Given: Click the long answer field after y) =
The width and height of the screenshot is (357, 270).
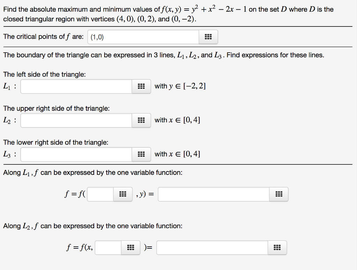Looking at the screenshot, I should (x=213, y=194).
